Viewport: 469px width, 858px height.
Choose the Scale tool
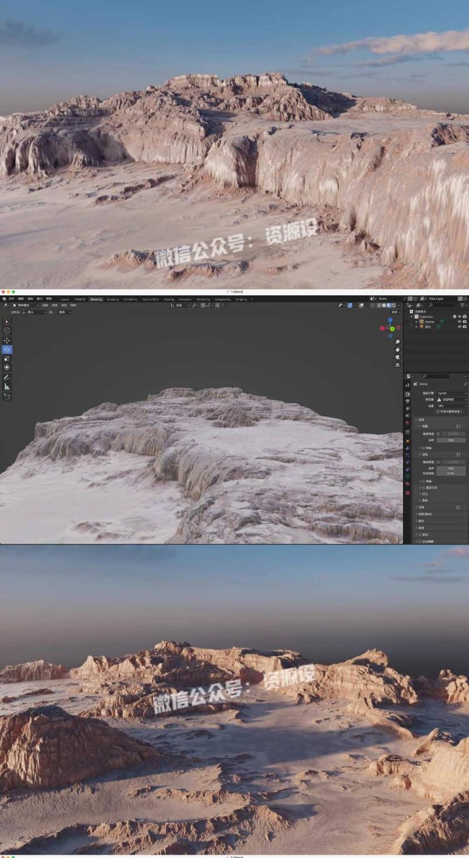point(7,359)
